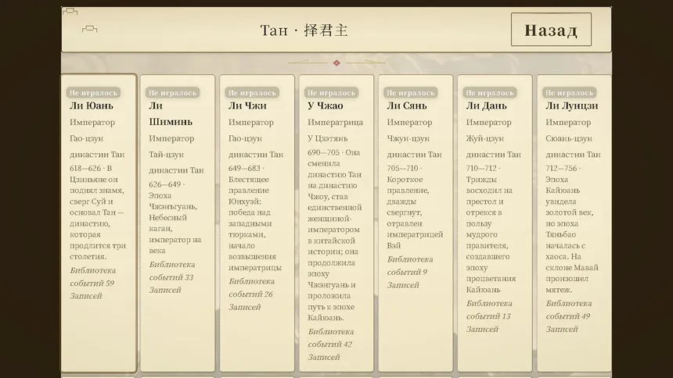Click the 690—705 reign description
This screenshot has width=673, height=378.
tap(335, 235)
